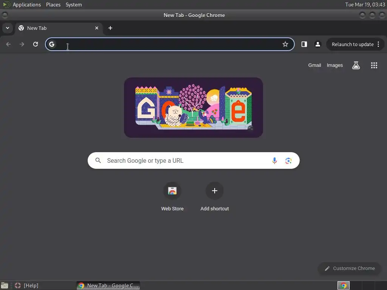Click the Help lifebuoy icon in taskbar
The height and width of the screenshot is (290, 387).
[x=18, y=285]
